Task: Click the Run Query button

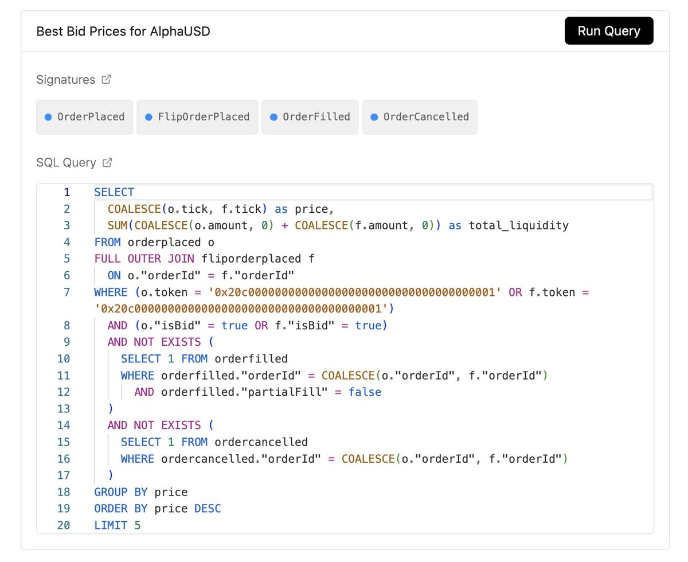Action: (x=609, y=31)
